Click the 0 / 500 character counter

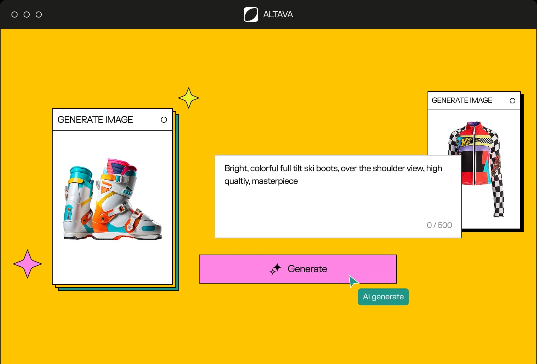coord(439,225)
